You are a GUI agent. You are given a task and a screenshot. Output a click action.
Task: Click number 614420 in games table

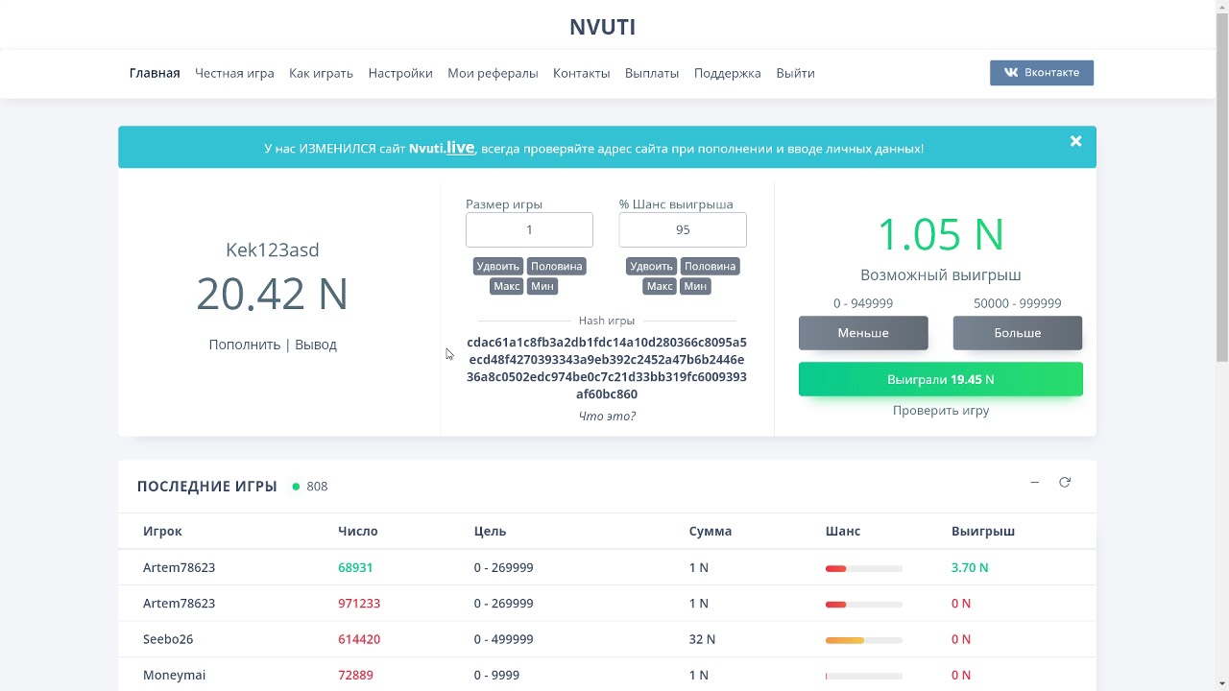point(359,639)
